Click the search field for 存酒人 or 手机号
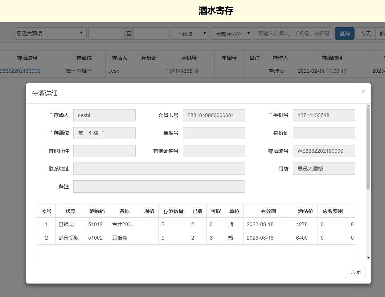This screenshot has height=297, width=385. [x=293, y=33]
